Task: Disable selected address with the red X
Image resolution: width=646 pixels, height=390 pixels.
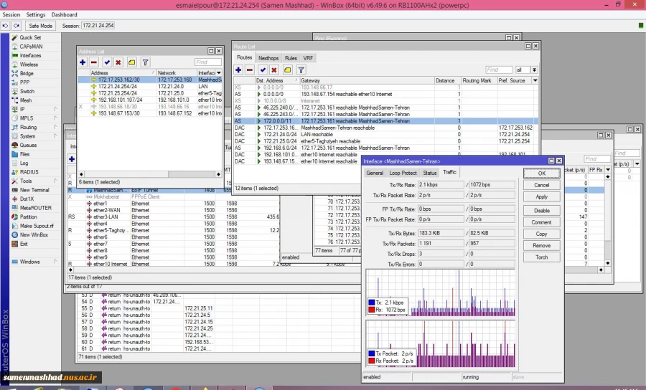Action: point(118,62)
